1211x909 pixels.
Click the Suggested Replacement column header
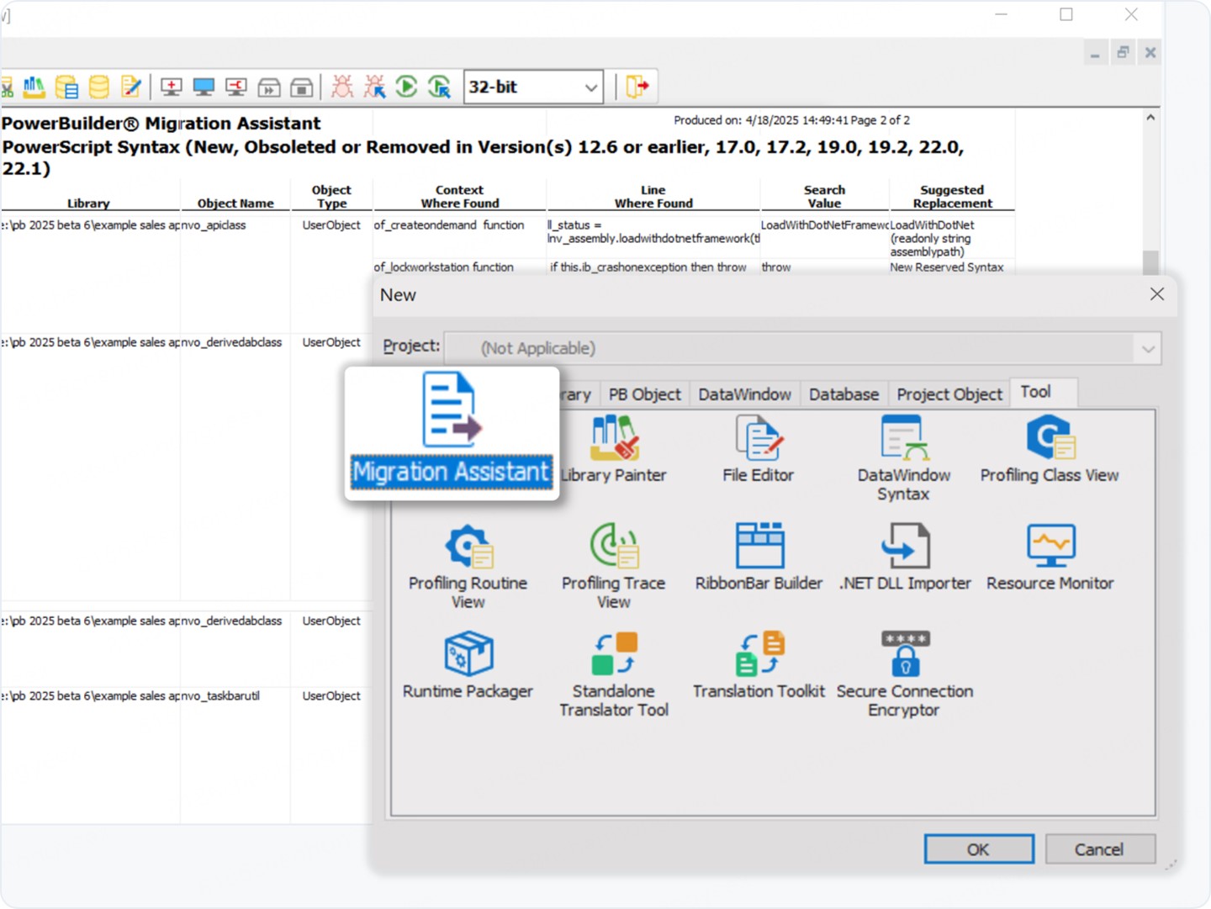coord(952,197)
